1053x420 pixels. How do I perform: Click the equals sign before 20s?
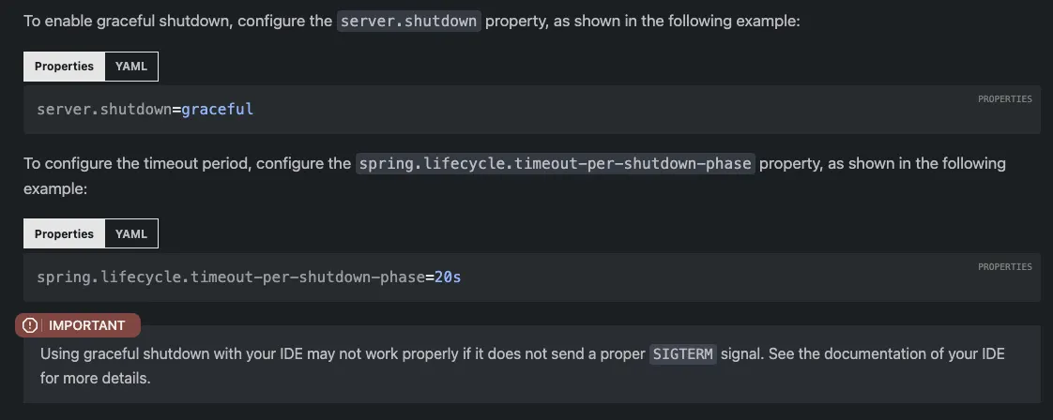(x=430, y=277)
